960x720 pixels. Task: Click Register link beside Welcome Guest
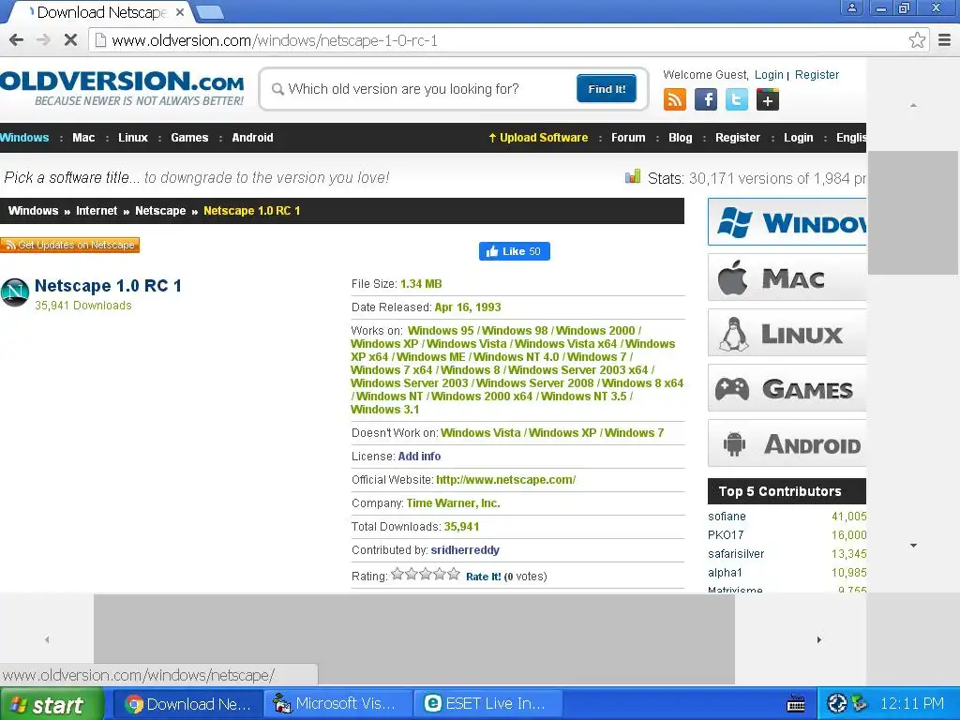click(817, 75)
